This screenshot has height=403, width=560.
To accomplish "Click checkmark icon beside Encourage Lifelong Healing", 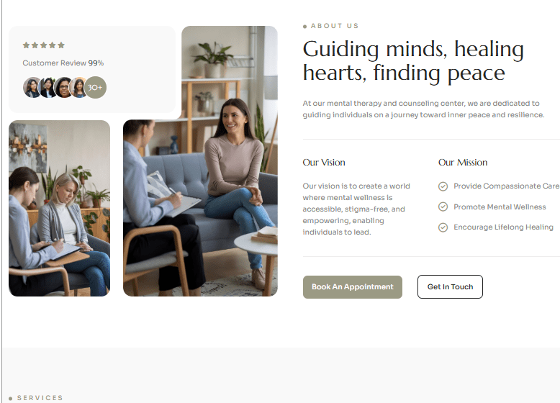I will click(x=443, y=227).
